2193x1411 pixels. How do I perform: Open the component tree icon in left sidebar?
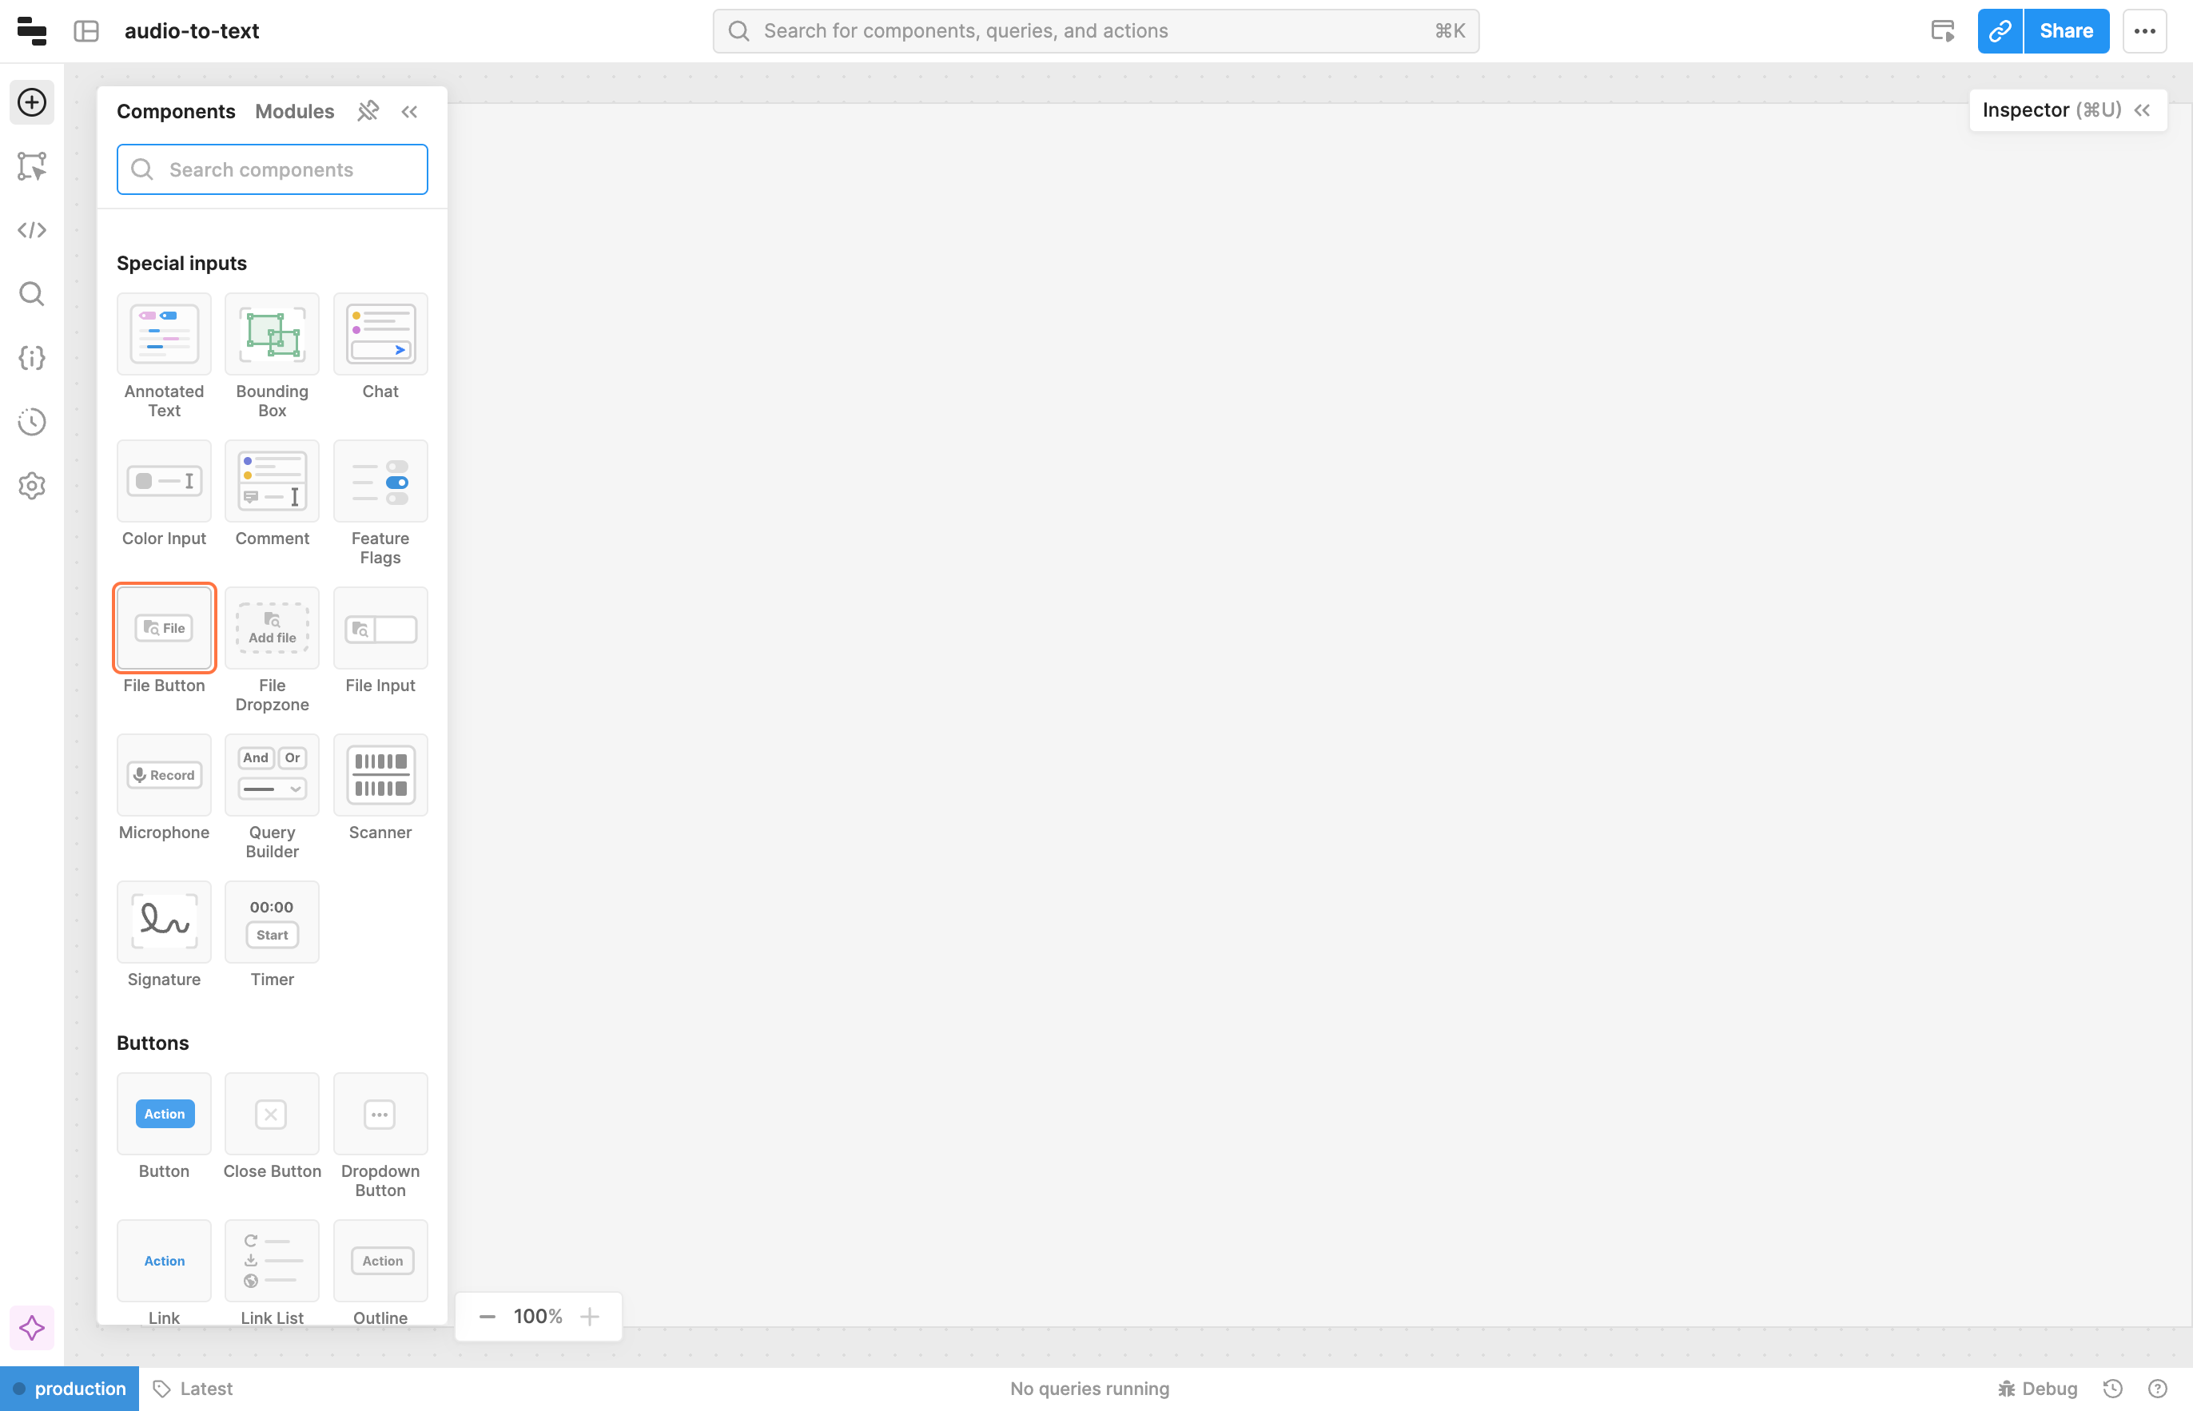click(32, 166)
